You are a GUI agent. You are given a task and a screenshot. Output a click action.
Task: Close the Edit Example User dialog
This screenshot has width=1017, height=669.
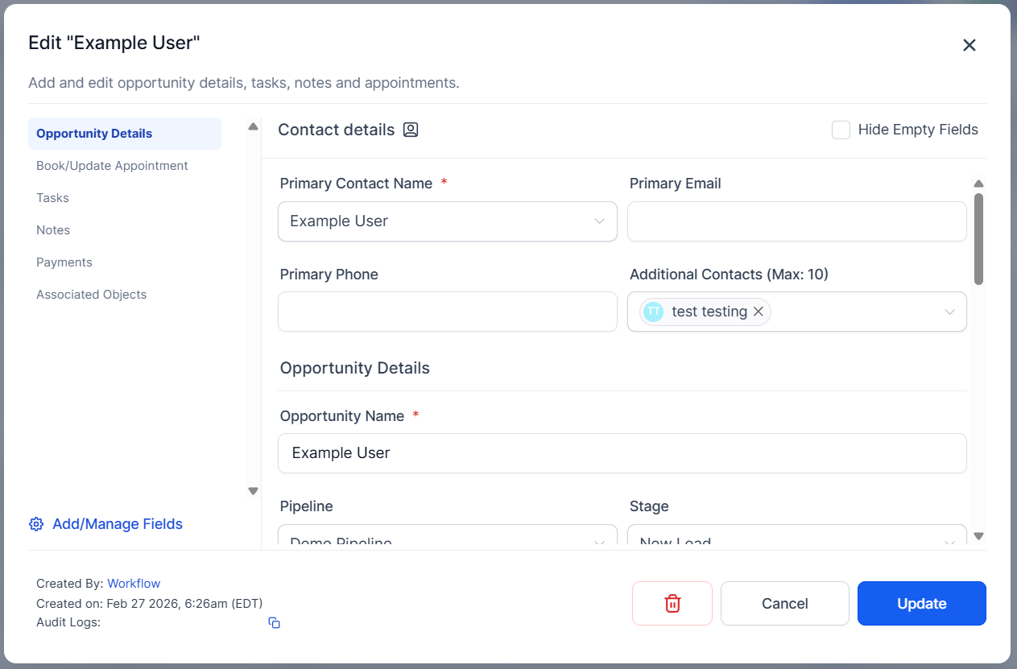pyautogui.click(x=969, y=45)
